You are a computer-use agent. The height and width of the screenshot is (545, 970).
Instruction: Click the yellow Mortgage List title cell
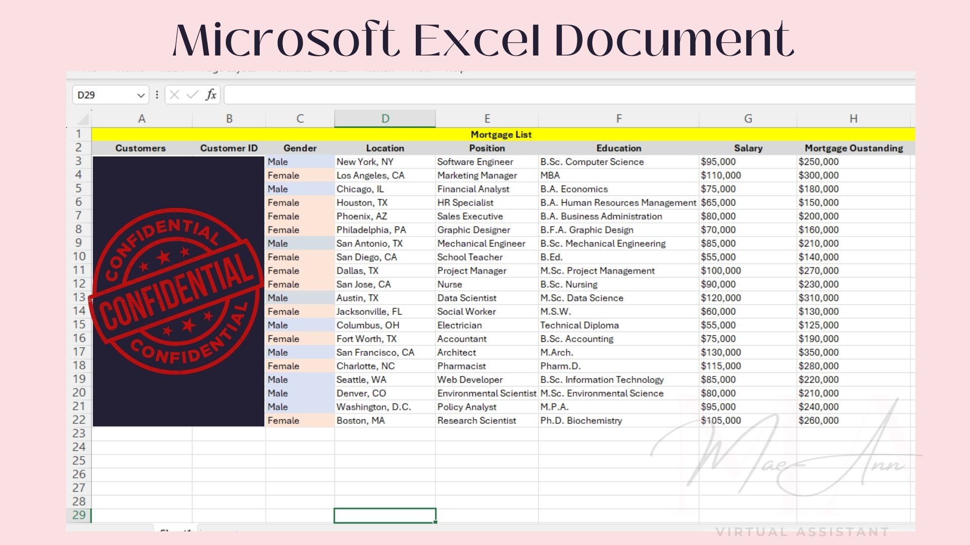[x=501, y=134]
